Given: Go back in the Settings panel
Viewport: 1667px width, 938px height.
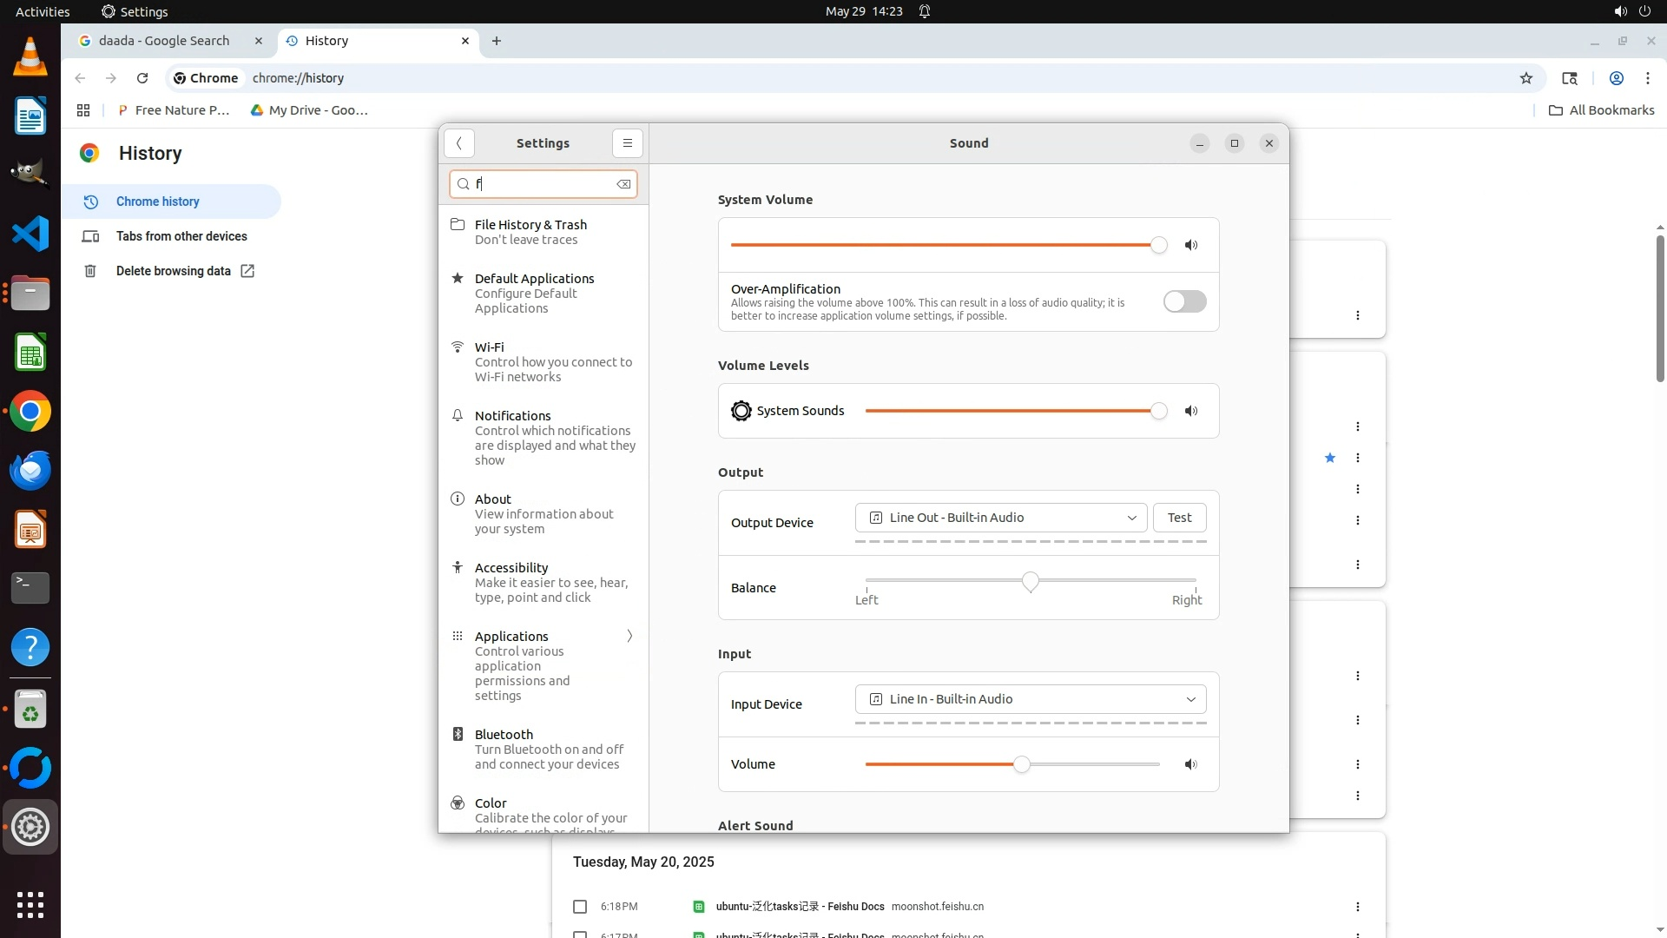Looking at the screenshot, I should [459, 143].
